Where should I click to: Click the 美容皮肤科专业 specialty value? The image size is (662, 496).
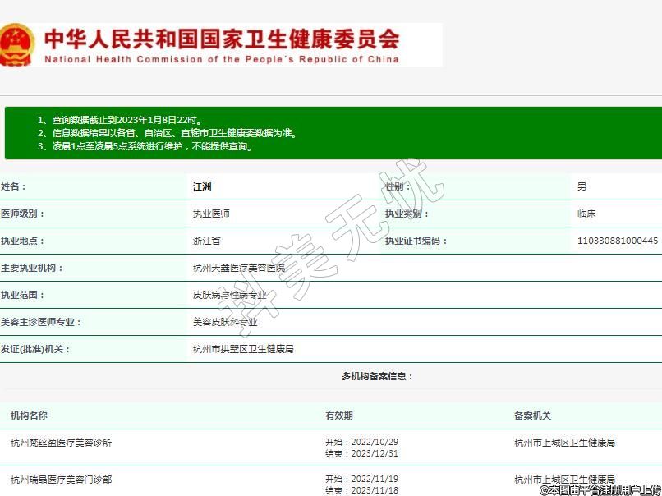[x=225, y=322]
